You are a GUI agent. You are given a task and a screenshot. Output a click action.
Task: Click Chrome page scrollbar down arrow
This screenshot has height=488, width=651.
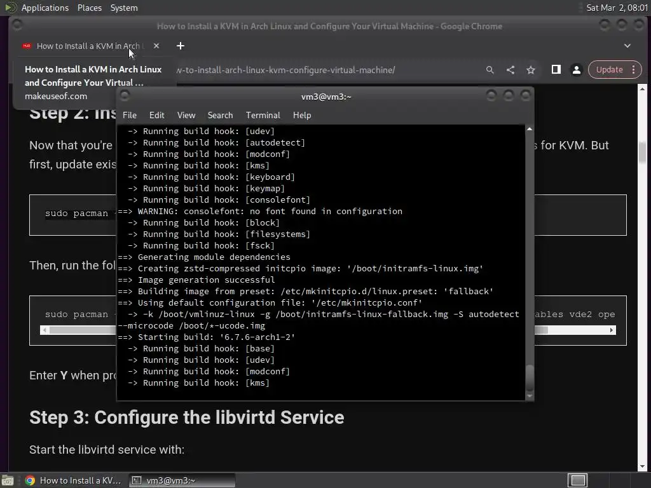pyautogui.click(x=642, y=467)
